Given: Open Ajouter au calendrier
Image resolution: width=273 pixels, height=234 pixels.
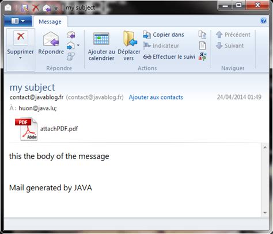Looking at the screenshot, I should tap(101, 47).
